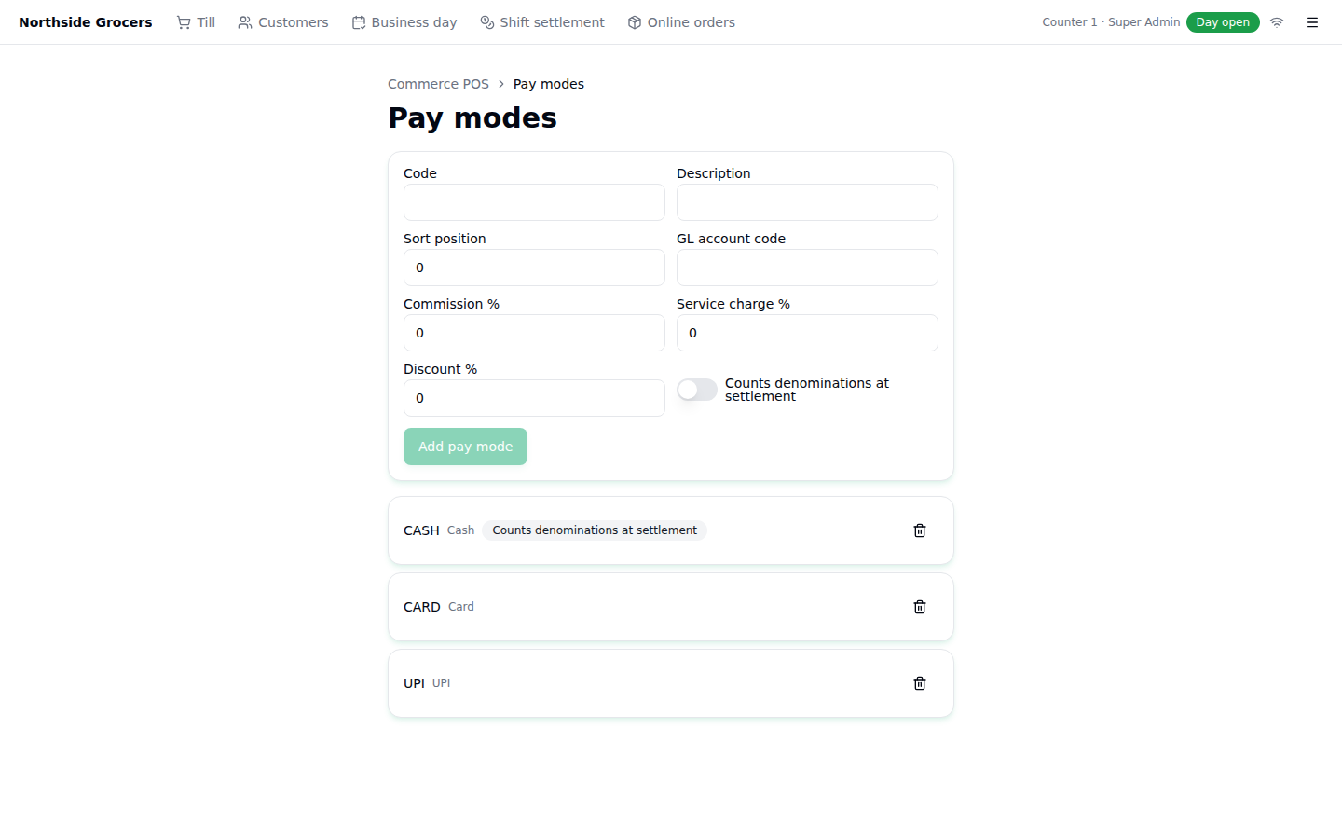This screenshot has width=1342, height=839.
Task: Click the Add pay mode button
Action: [465, 447]
